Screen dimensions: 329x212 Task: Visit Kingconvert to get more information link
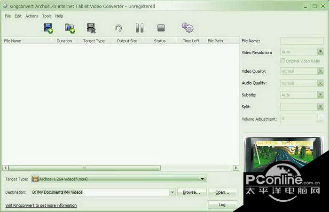tap(41, 205)
